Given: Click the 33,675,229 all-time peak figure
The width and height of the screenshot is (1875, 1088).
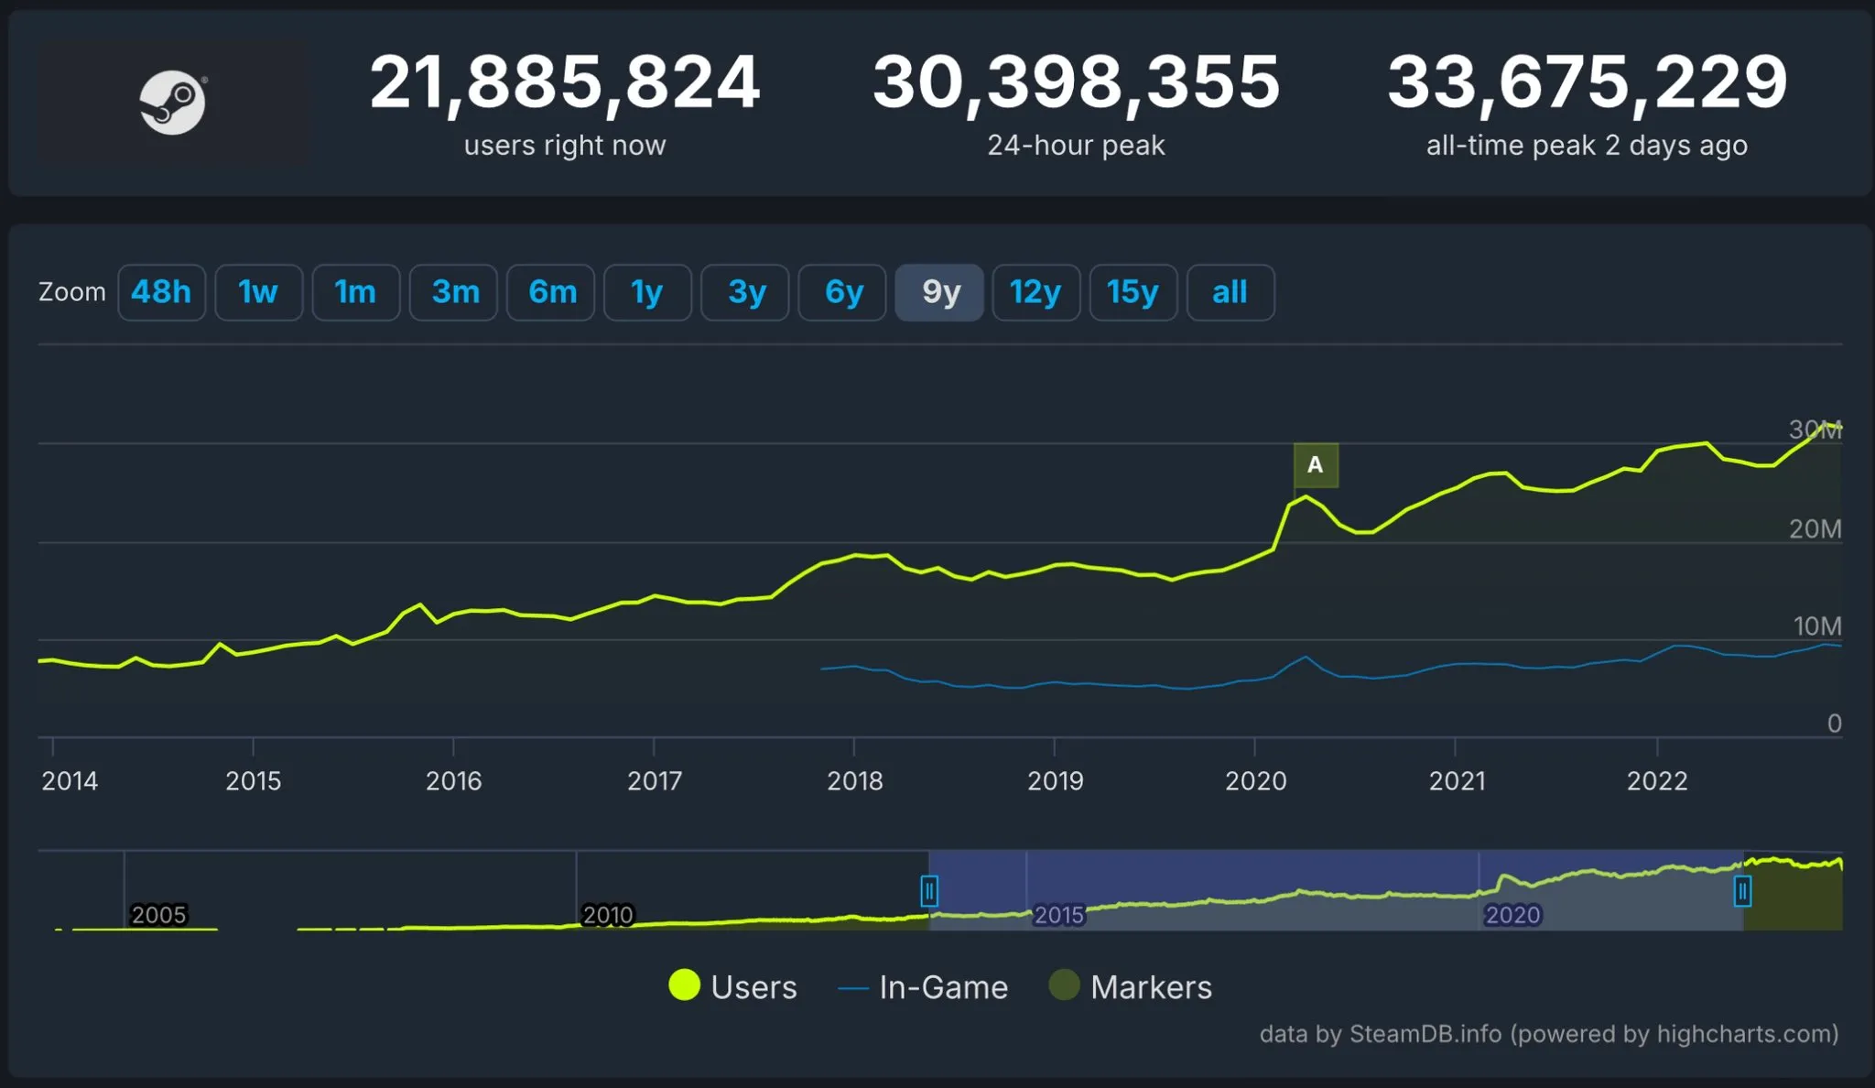Looking at the screenshot, I should (1588, 82).
